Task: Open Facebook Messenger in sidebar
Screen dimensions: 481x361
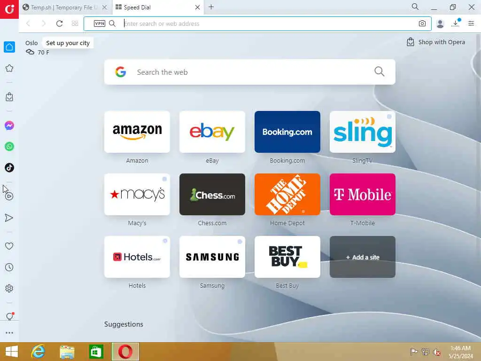Action: coord(9,125)
